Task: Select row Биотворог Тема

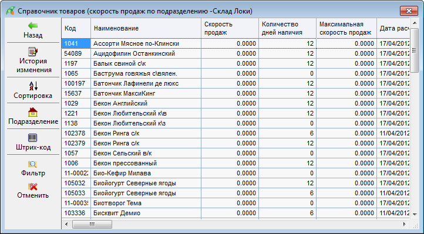Action: click(236, 204)
